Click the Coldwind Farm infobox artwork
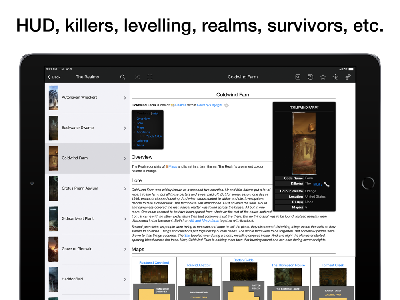This screenshot has width=400, height=300. [x=304, y=144]
